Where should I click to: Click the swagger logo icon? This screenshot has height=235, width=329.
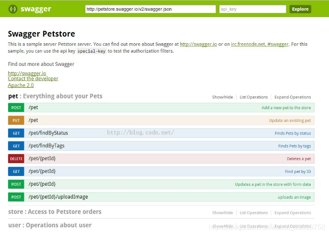click(13, 9)
